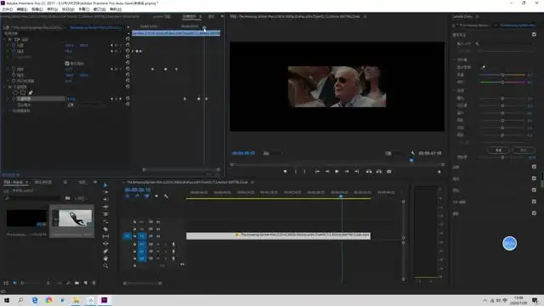Click the Extract button in Program monitor
Image resolution: width=544 pixels, height=306 pixels.
tap(379, 172)
